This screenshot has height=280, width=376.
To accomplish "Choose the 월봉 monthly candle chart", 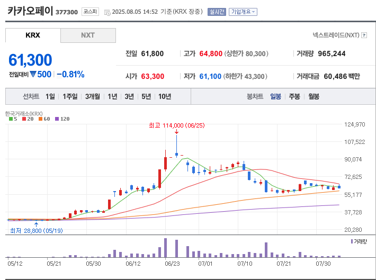I will click(314, 96).
